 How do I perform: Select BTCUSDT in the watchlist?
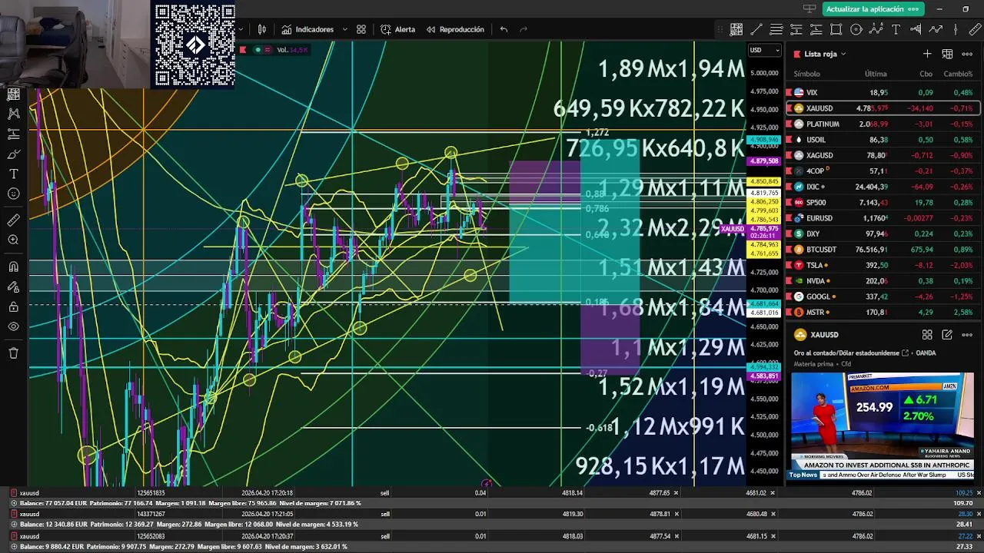click(x=883, y=250)
